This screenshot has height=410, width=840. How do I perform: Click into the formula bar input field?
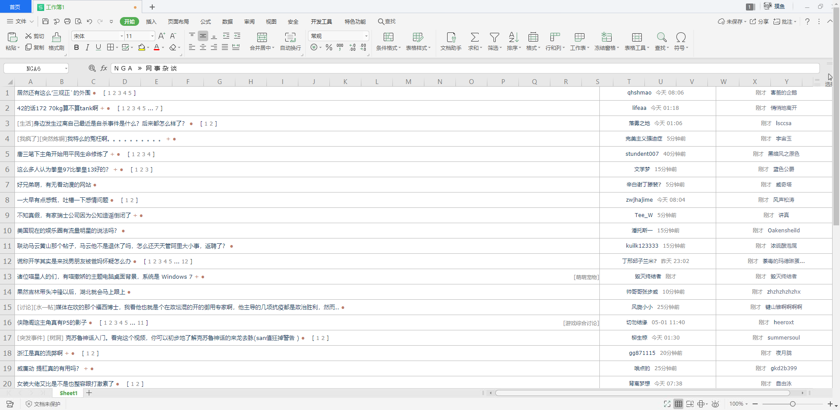[465, 68]
